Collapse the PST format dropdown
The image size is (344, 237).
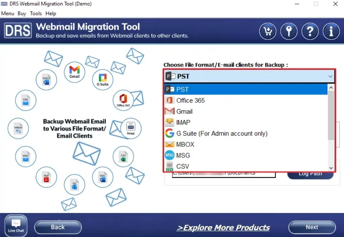pyautogui.click(x=330, y=76)
